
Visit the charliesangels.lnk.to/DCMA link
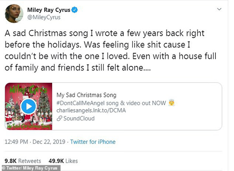pos(91,111)
